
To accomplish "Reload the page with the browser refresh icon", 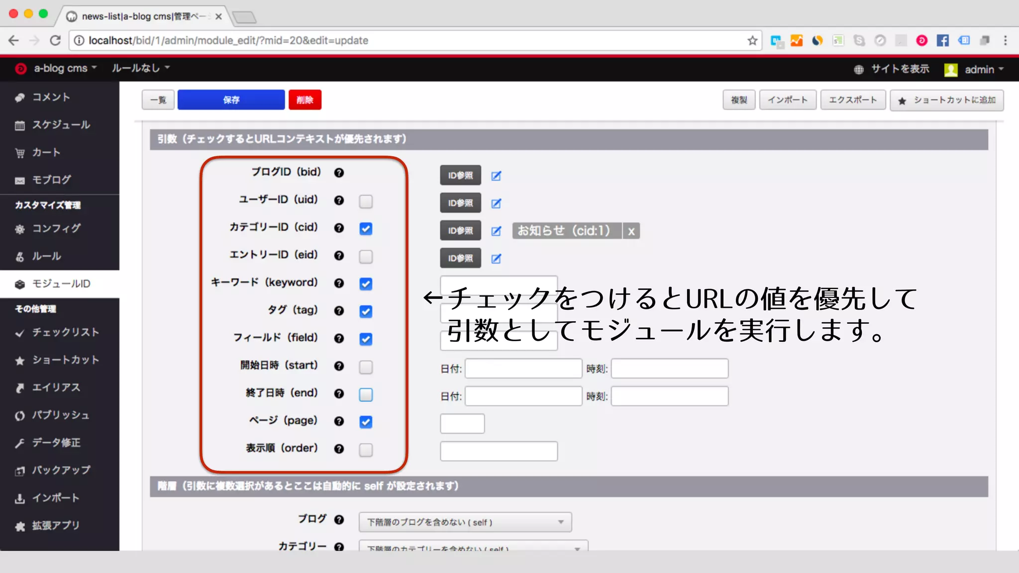I will pos(55,40).
